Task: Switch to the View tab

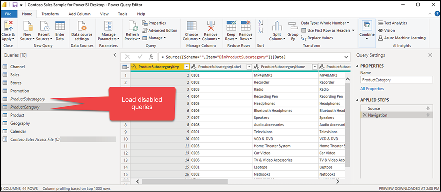Action: (105, 14)
